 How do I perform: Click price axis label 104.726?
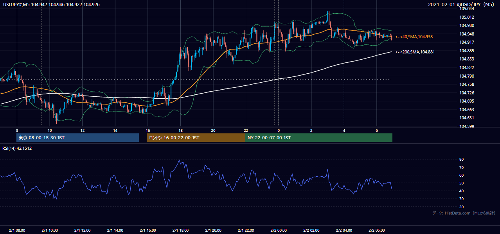click(466, 93)
